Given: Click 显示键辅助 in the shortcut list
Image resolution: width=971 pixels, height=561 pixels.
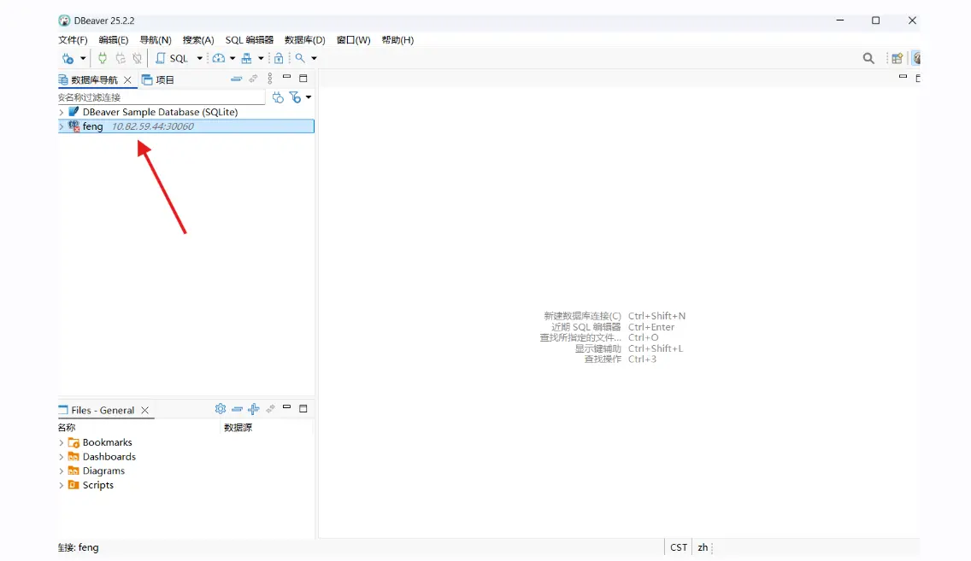Looking at the screenshot, I should tap(600, 348).
